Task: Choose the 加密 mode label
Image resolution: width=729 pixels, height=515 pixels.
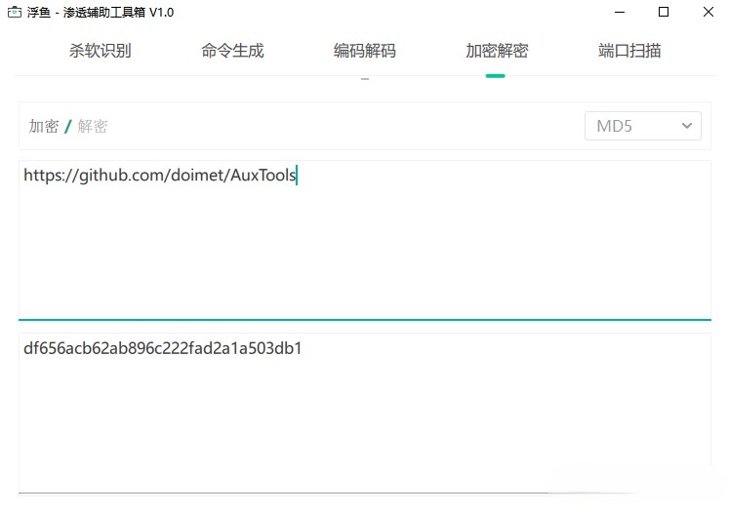Action: pos(44,126)
